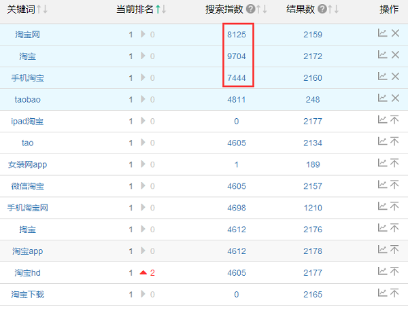Image resolution: width=408 pixels, height=309 pixels.
Task: Pin 女装网app to top
Action: (394, 163)
